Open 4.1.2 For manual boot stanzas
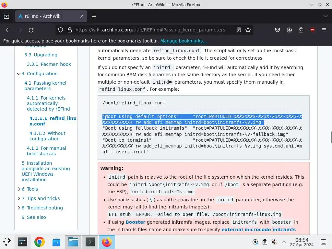The width and height of the screenshot is (332, 249). tap(46, 151)
